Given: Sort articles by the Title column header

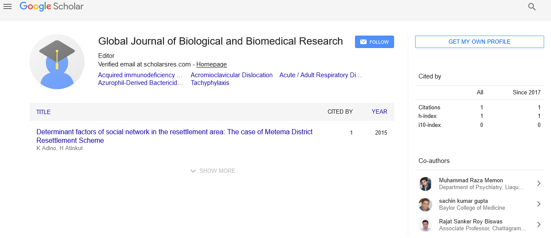Looking at the screenshot, I should point(43,112).
